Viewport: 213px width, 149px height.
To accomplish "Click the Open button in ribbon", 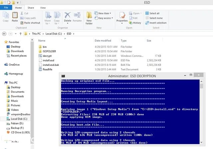I will pyautogui.click(x=135, y=13).
